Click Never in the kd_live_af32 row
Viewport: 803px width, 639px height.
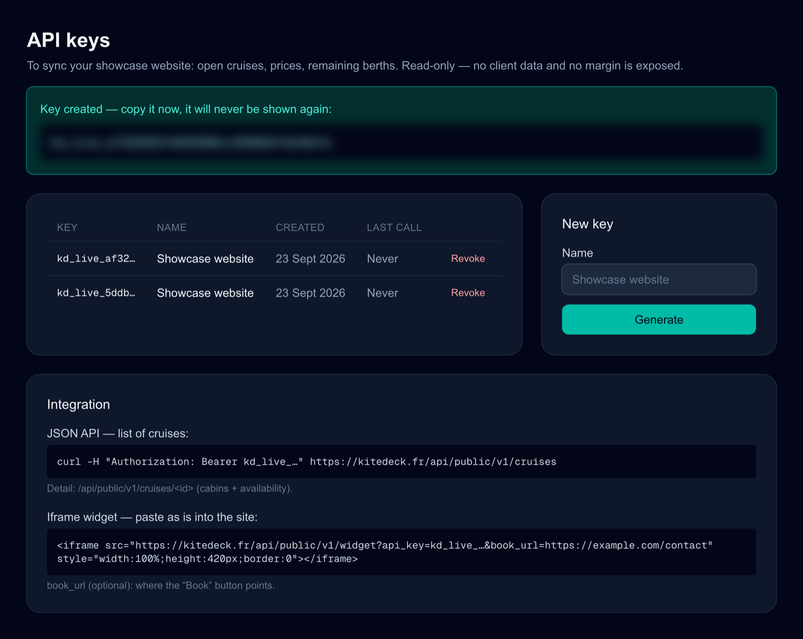coord(382,259)
